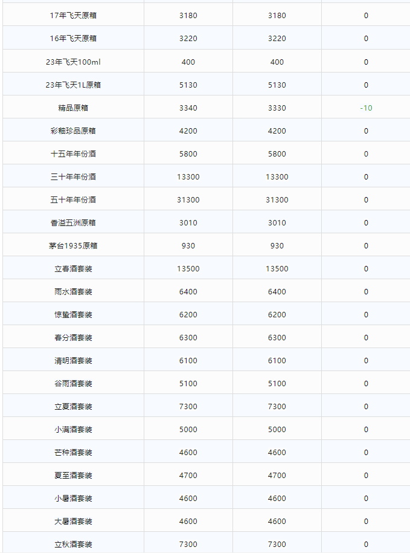410x553 pixels.
Task: Select second '5100' price in 谷雨酒套装 row
Action: [277, 383]
